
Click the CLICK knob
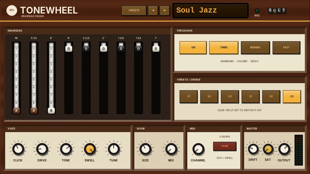pos(18,149)
